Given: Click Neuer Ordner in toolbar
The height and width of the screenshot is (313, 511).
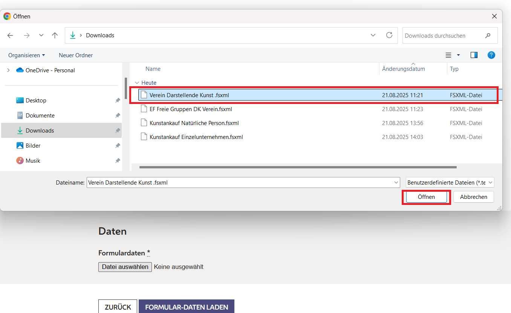Looking at the screenshot, I should 76,55.
